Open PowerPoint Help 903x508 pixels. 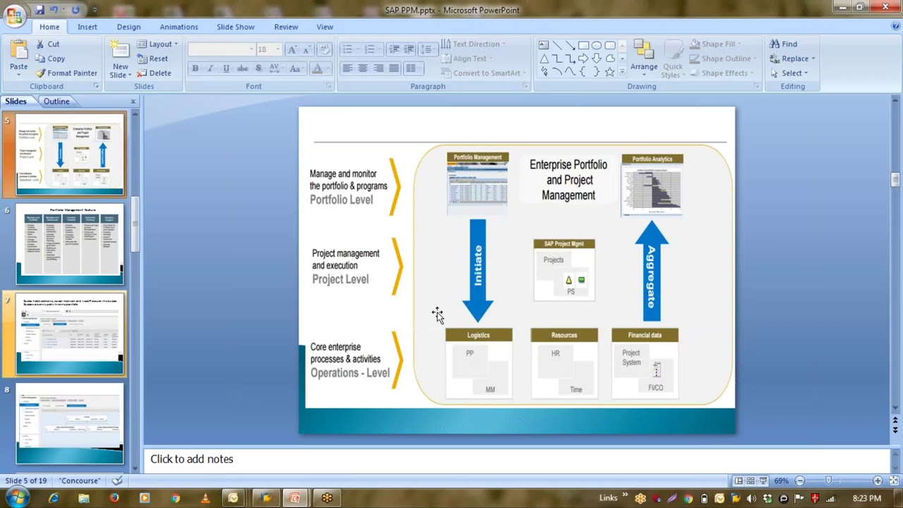pos(895,26)
